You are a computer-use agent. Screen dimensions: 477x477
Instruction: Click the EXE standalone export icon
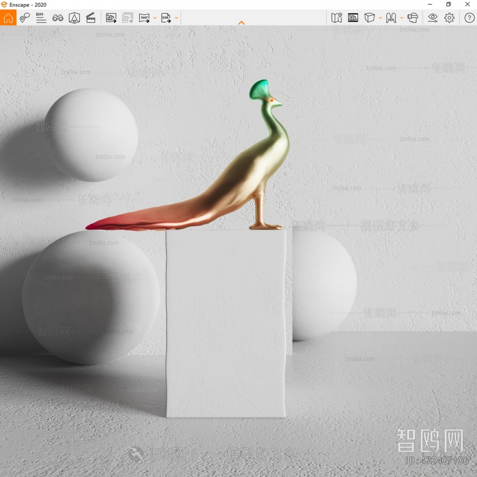[166, 18]
